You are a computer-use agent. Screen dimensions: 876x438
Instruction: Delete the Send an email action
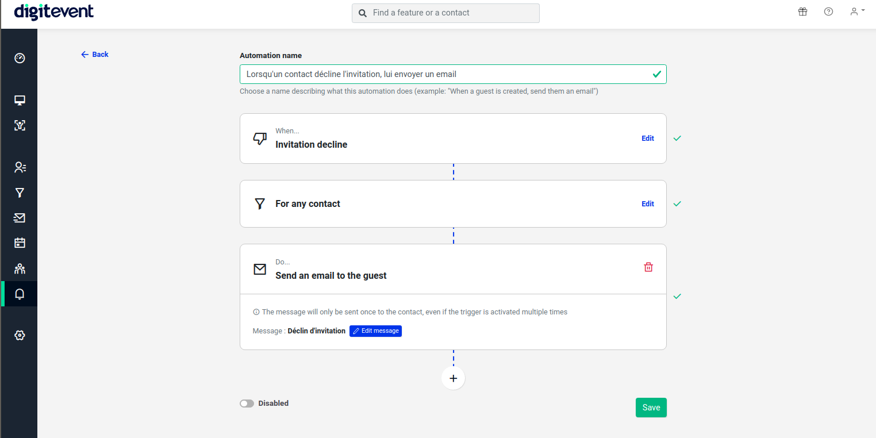[648, 267]
